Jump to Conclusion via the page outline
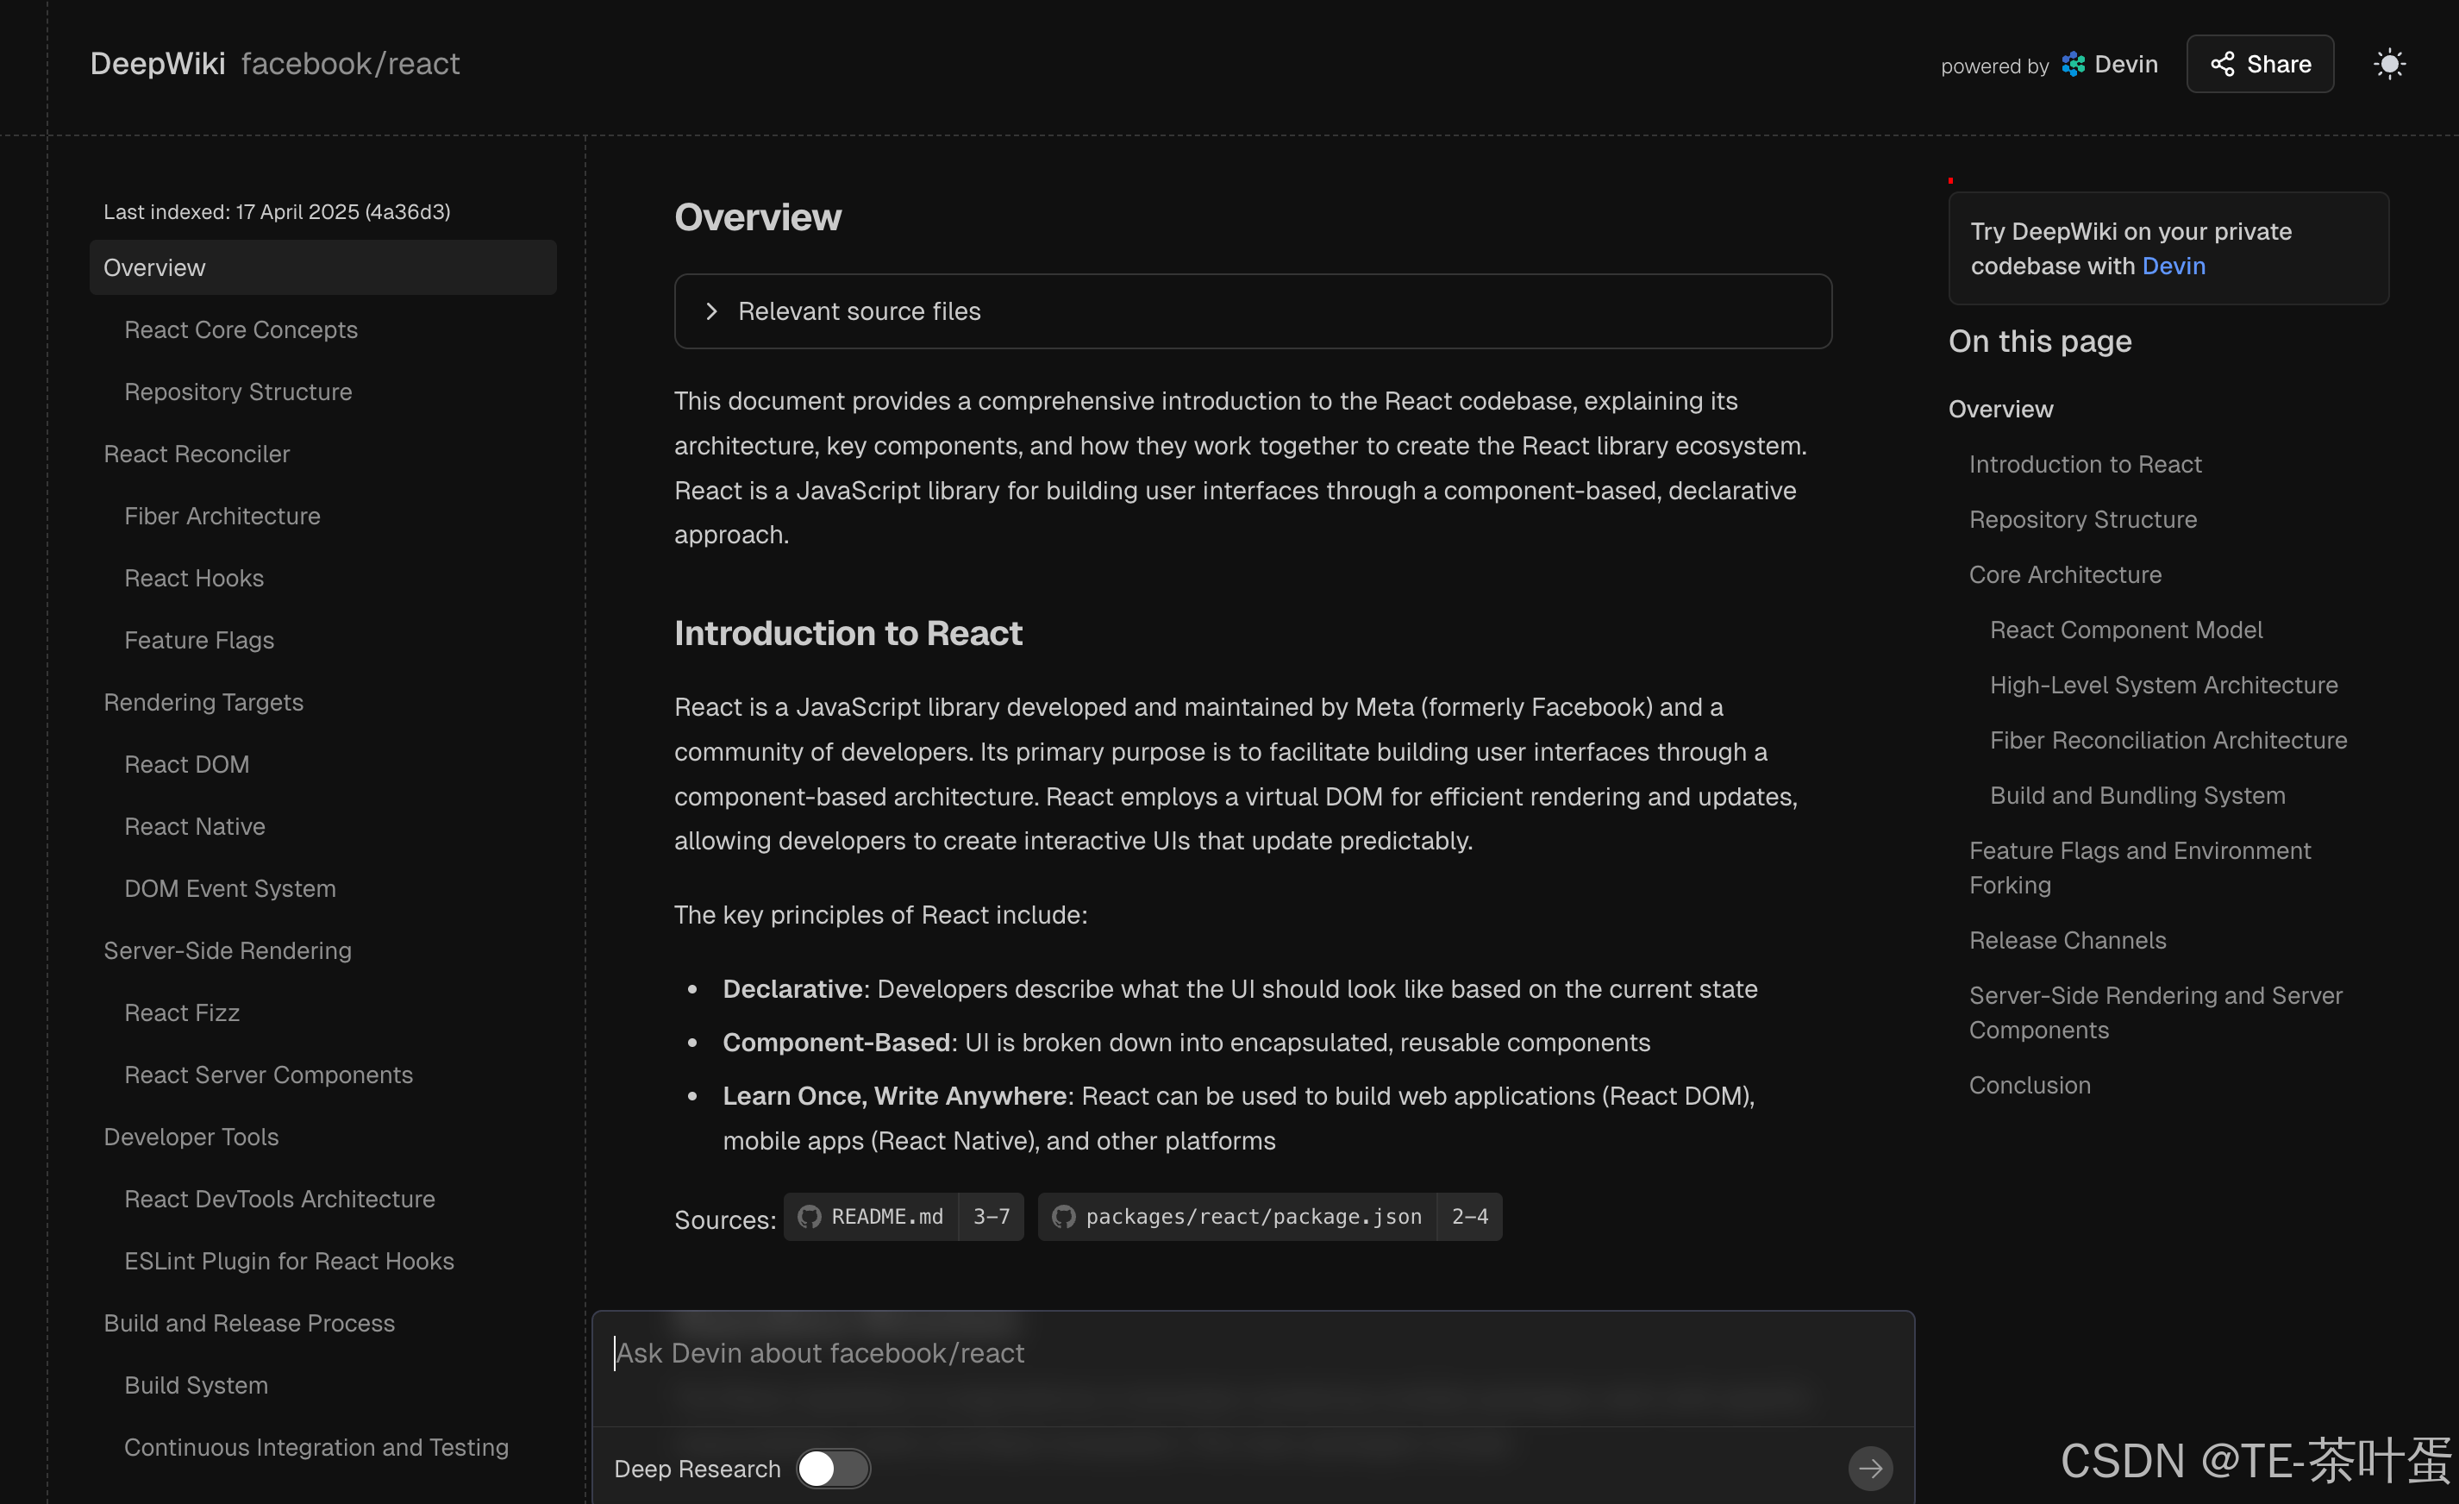Screen dimensions: 2459x1504 click(2028, 1084)
